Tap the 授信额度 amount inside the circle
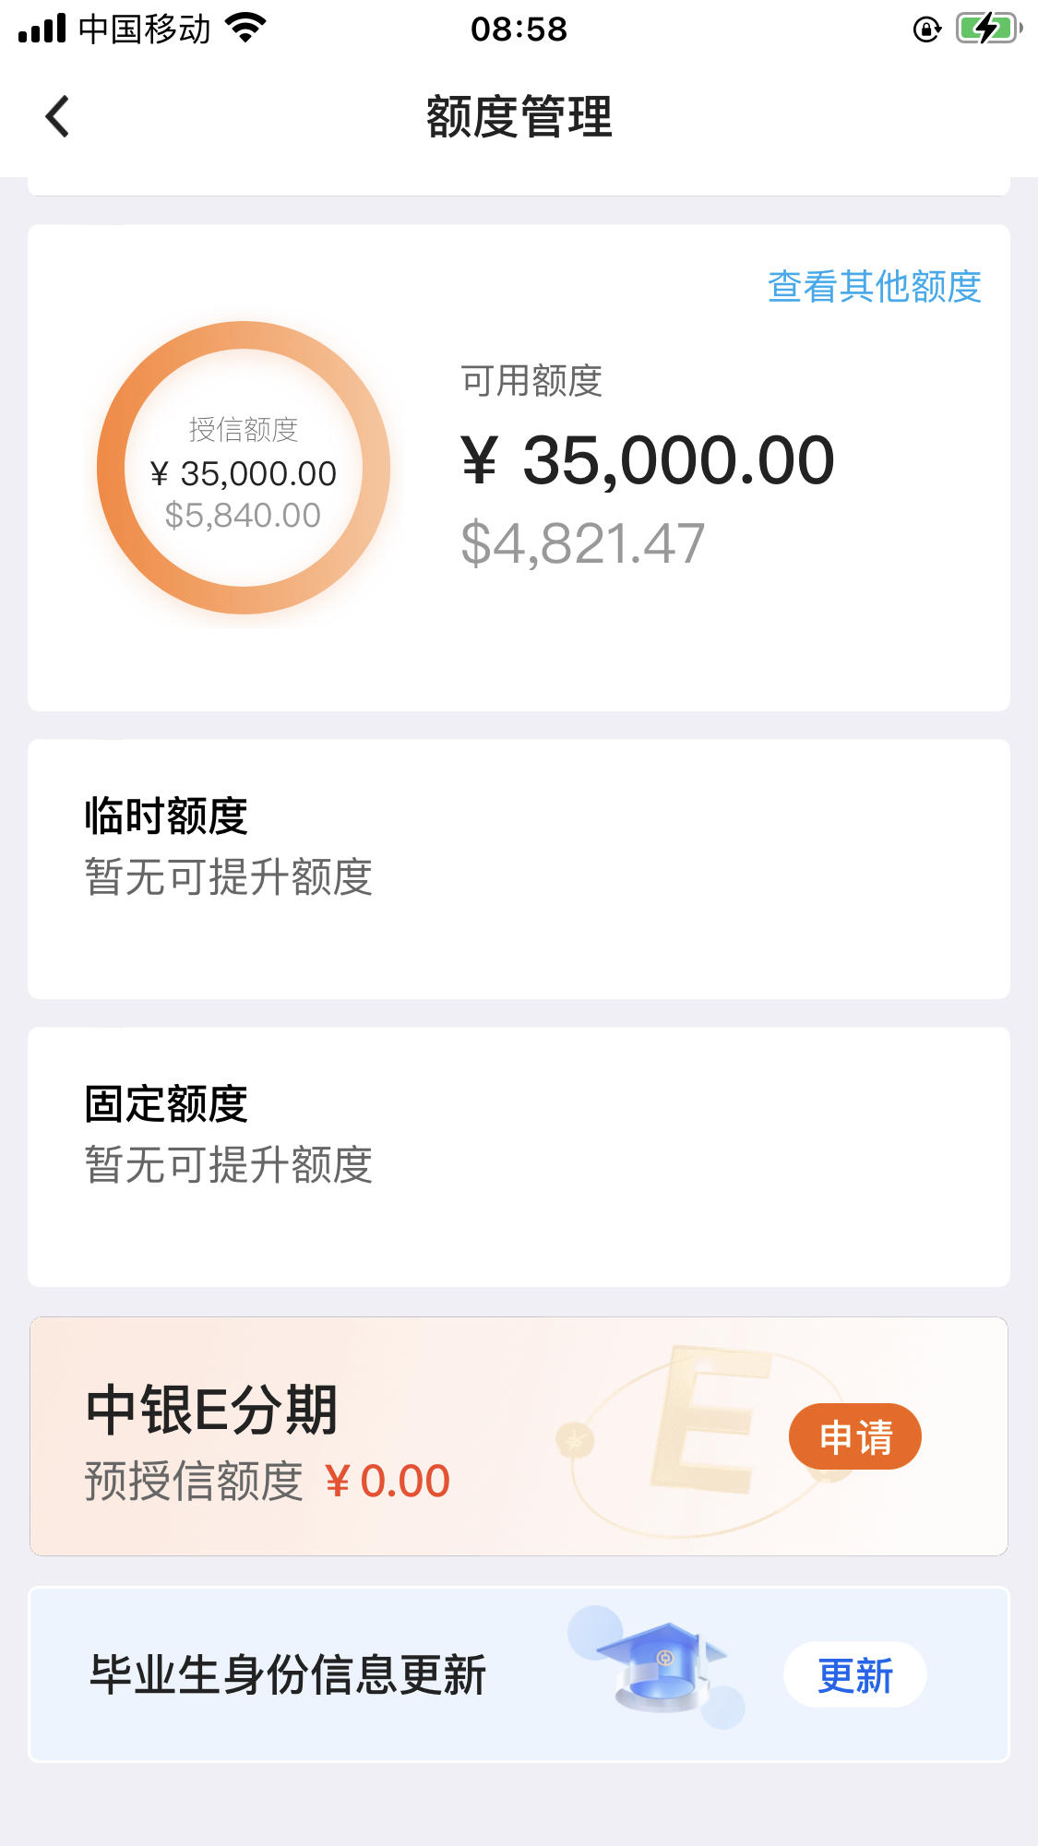 click(244, 473)
